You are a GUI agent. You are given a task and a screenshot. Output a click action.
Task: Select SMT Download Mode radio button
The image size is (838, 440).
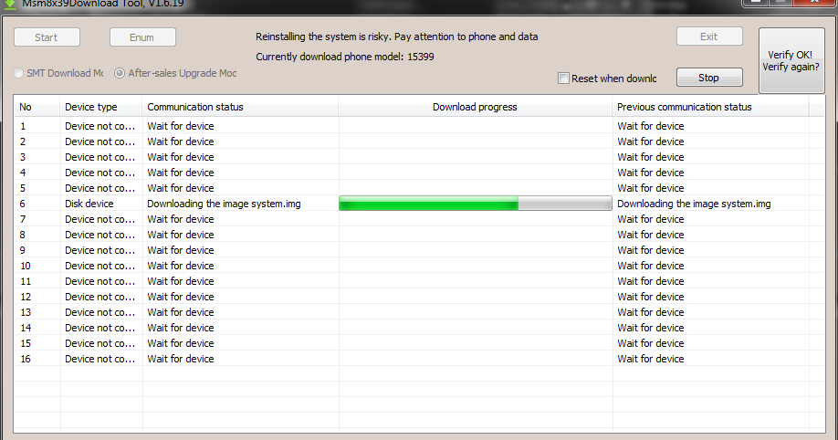coord(18,73)
